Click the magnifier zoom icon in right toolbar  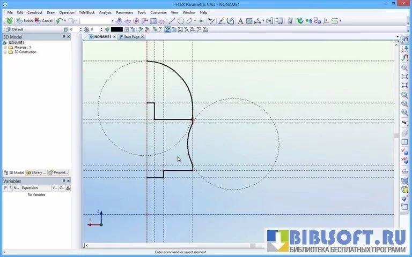(x=405, y=68)
